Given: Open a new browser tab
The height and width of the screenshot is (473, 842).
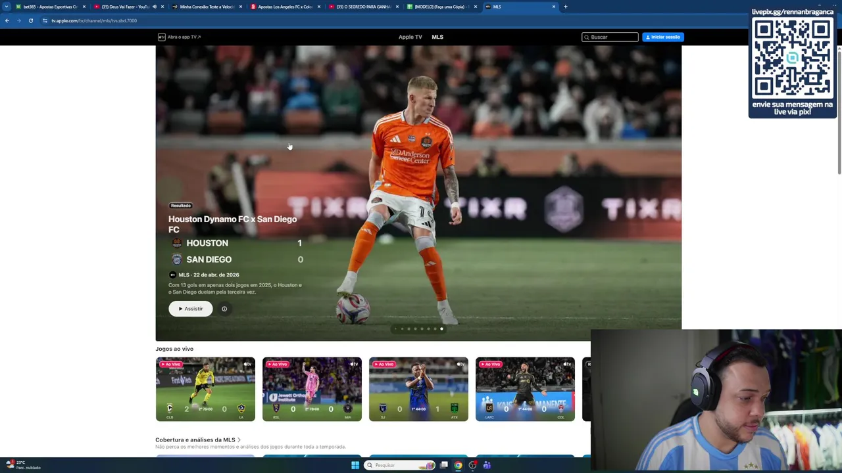Looking at the screenshot, I should 565,7.
